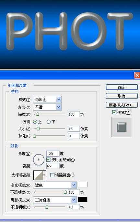Image resolution: width=140 pixels, height=222 pixels.
Task: Enable the 使用全局光 checkbox
Action: [x=48, y=160]
